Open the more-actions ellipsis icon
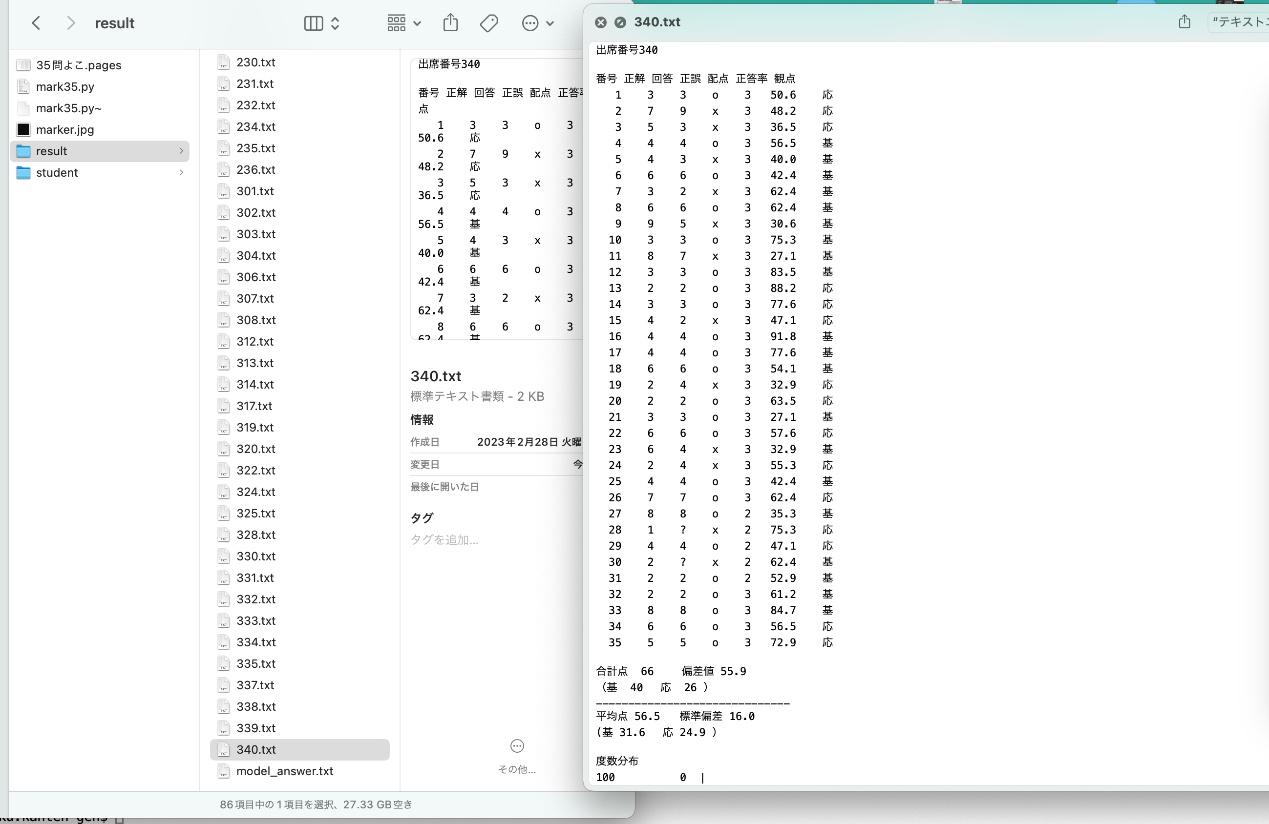 530,23
